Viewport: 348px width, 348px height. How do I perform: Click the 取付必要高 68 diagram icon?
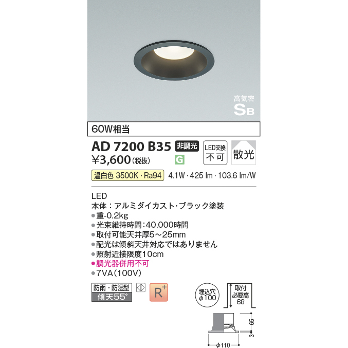(240, 296)
